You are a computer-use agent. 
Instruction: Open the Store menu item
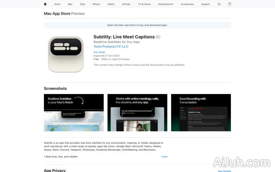pyautogui.click(x=57, y=4)
